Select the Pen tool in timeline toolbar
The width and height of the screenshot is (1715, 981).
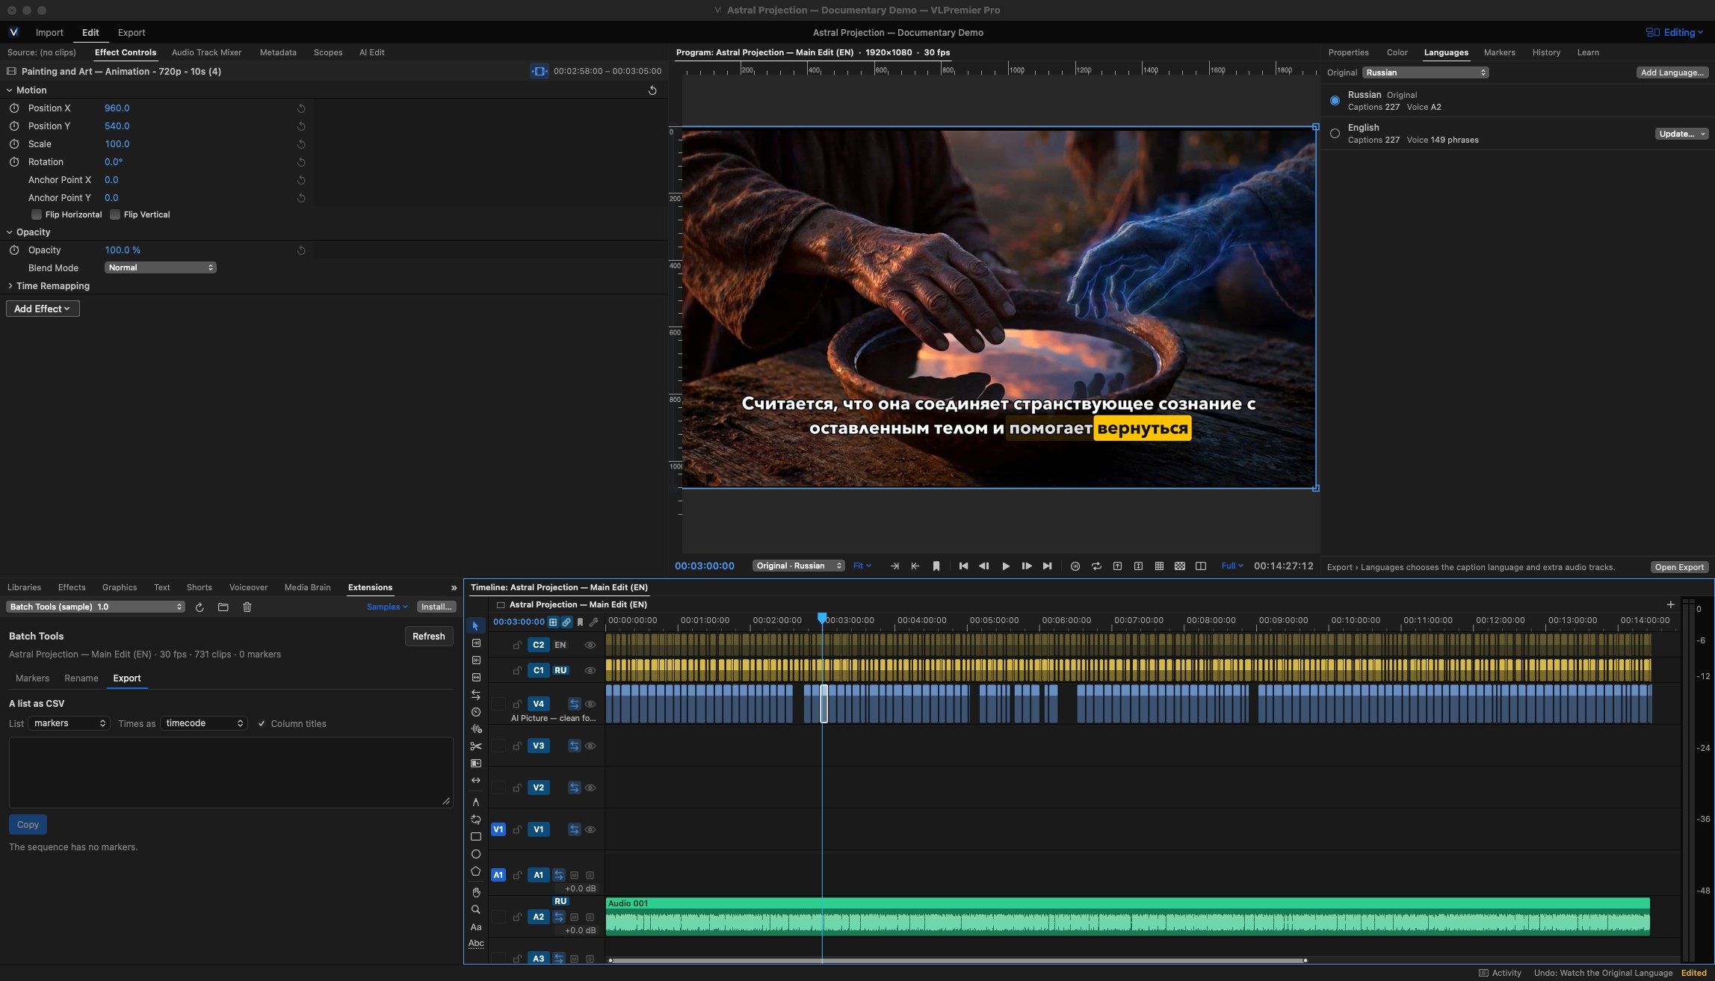pos(475,802)
